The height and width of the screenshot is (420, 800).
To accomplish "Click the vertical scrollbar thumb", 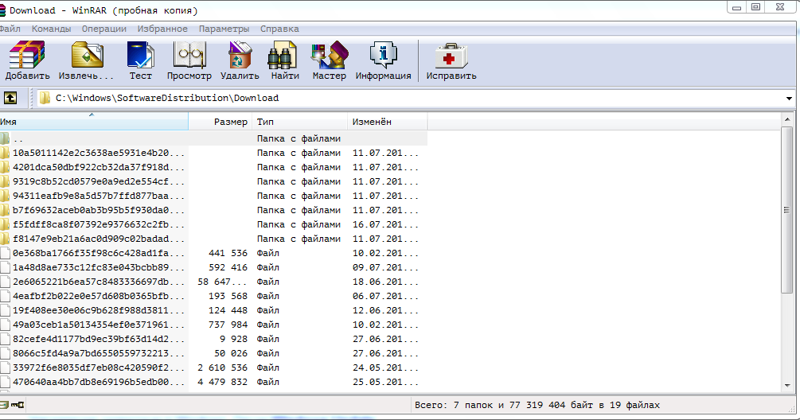I will [786, 210].
